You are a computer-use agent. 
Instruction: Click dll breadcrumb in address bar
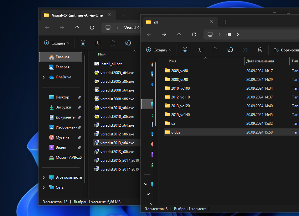229,34
